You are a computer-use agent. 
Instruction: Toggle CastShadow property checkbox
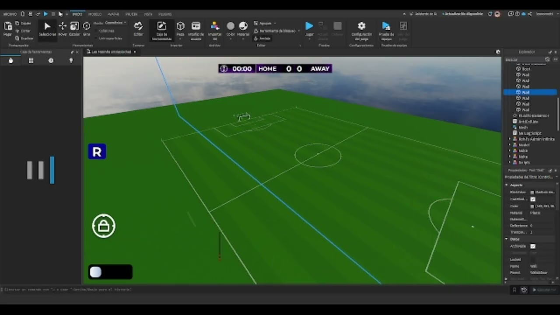(x=533, y=199)
